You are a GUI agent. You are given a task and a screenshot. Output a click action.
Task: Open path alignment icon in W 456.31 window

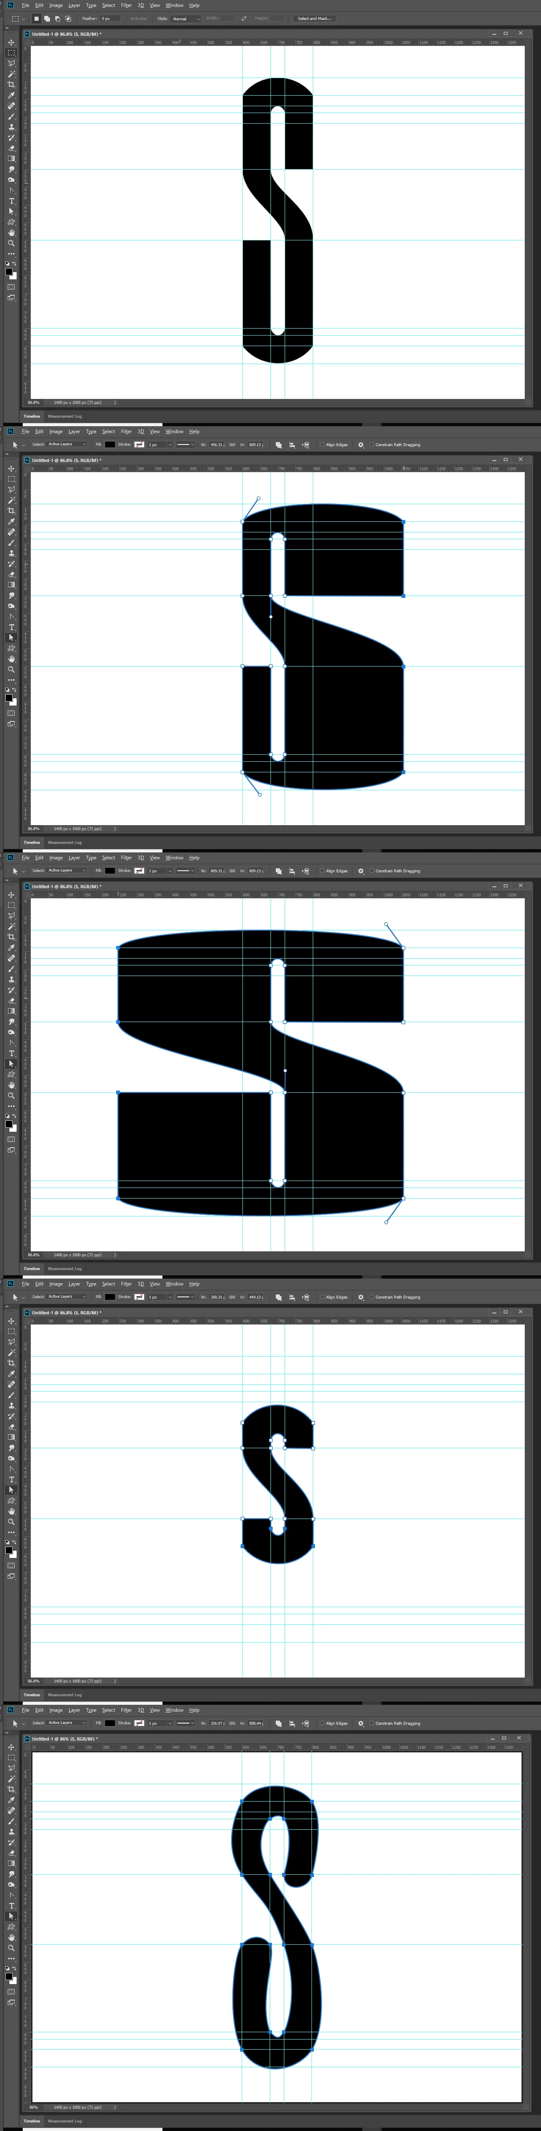pos(292,444)
